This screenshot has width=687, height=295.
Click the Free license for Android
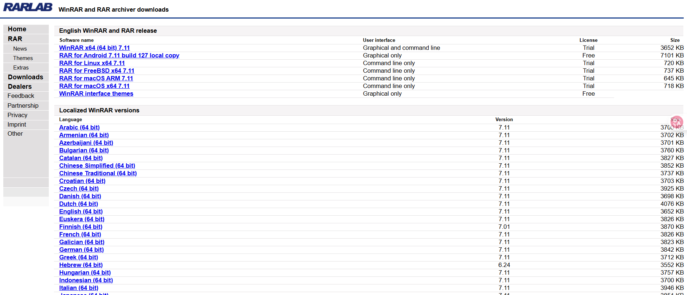[x=588, y=55]
